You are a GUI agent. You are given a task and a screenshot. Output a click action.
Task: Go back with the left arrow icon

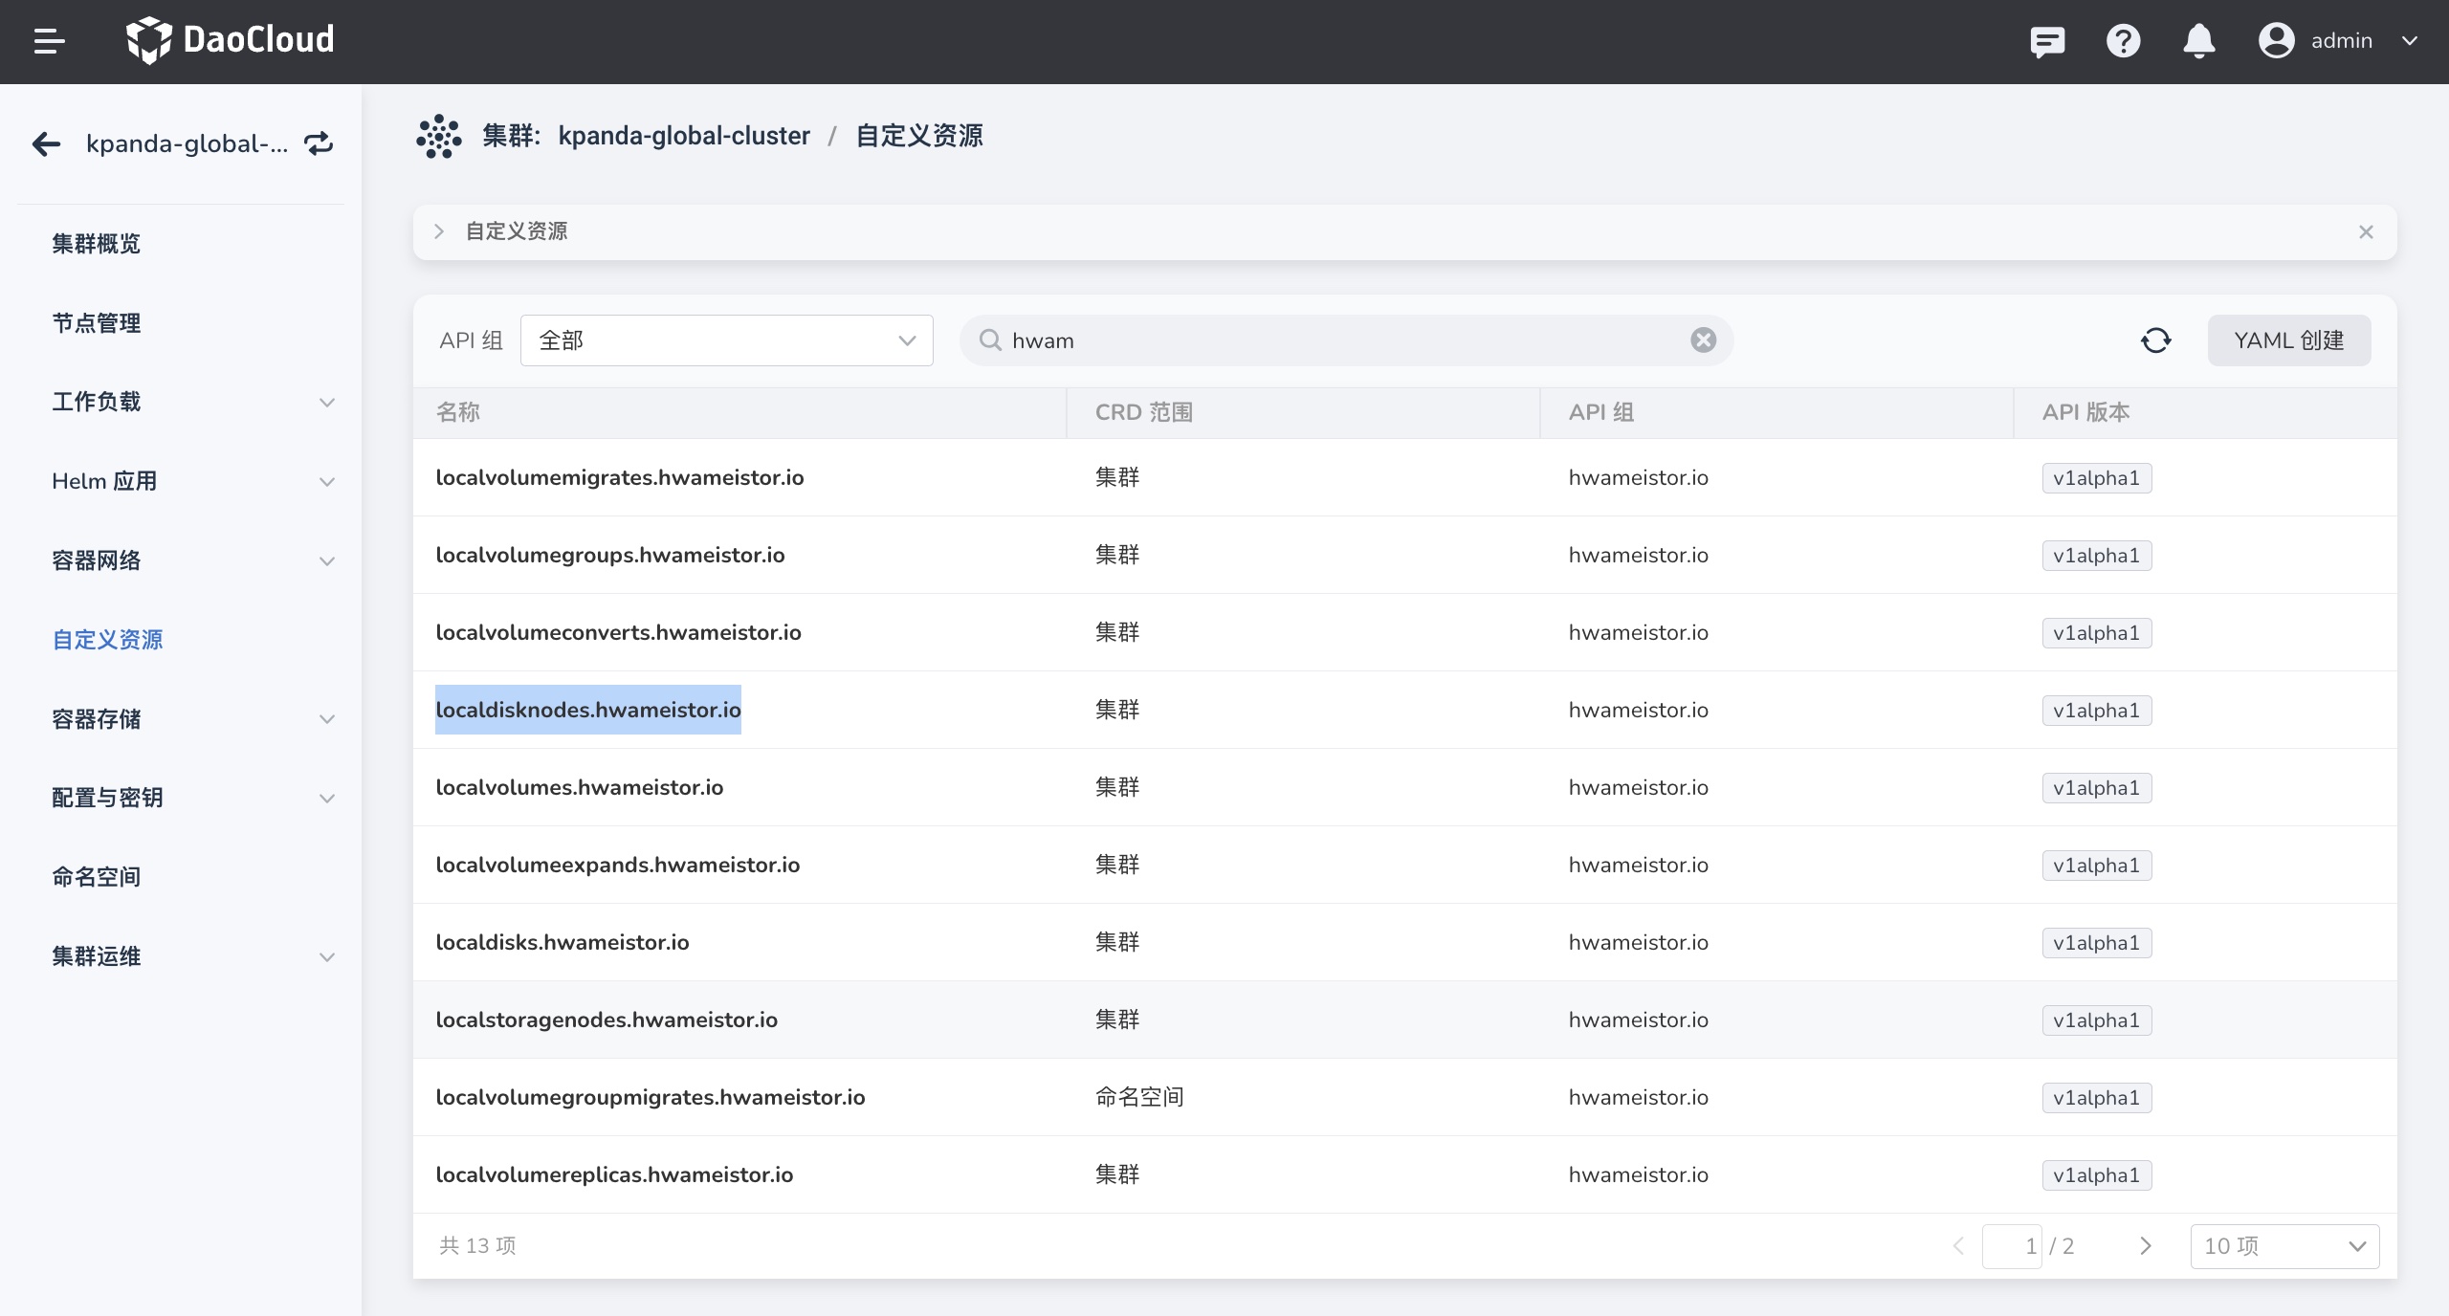tap(46, 144)
